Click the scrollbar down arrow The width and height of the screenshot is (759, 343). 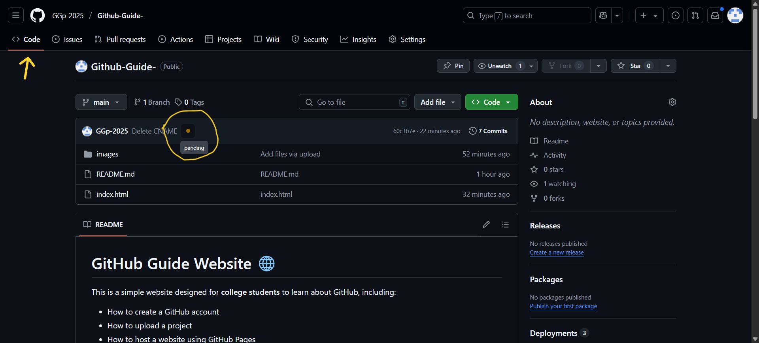click(755, 339)
